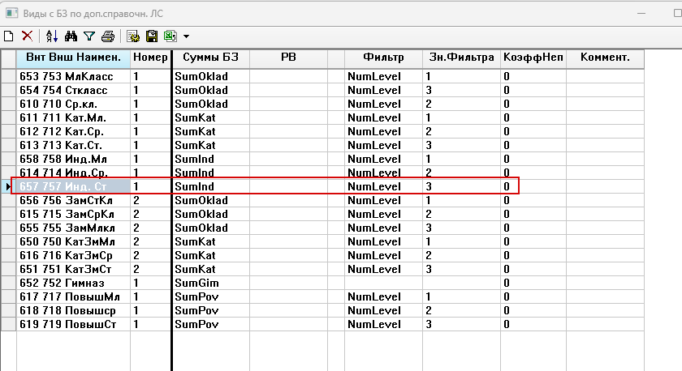The height and width of the screenshot is (371, 682).
Task: Select the row '652 752 Гимназ'
Action: tap(73, 283)
